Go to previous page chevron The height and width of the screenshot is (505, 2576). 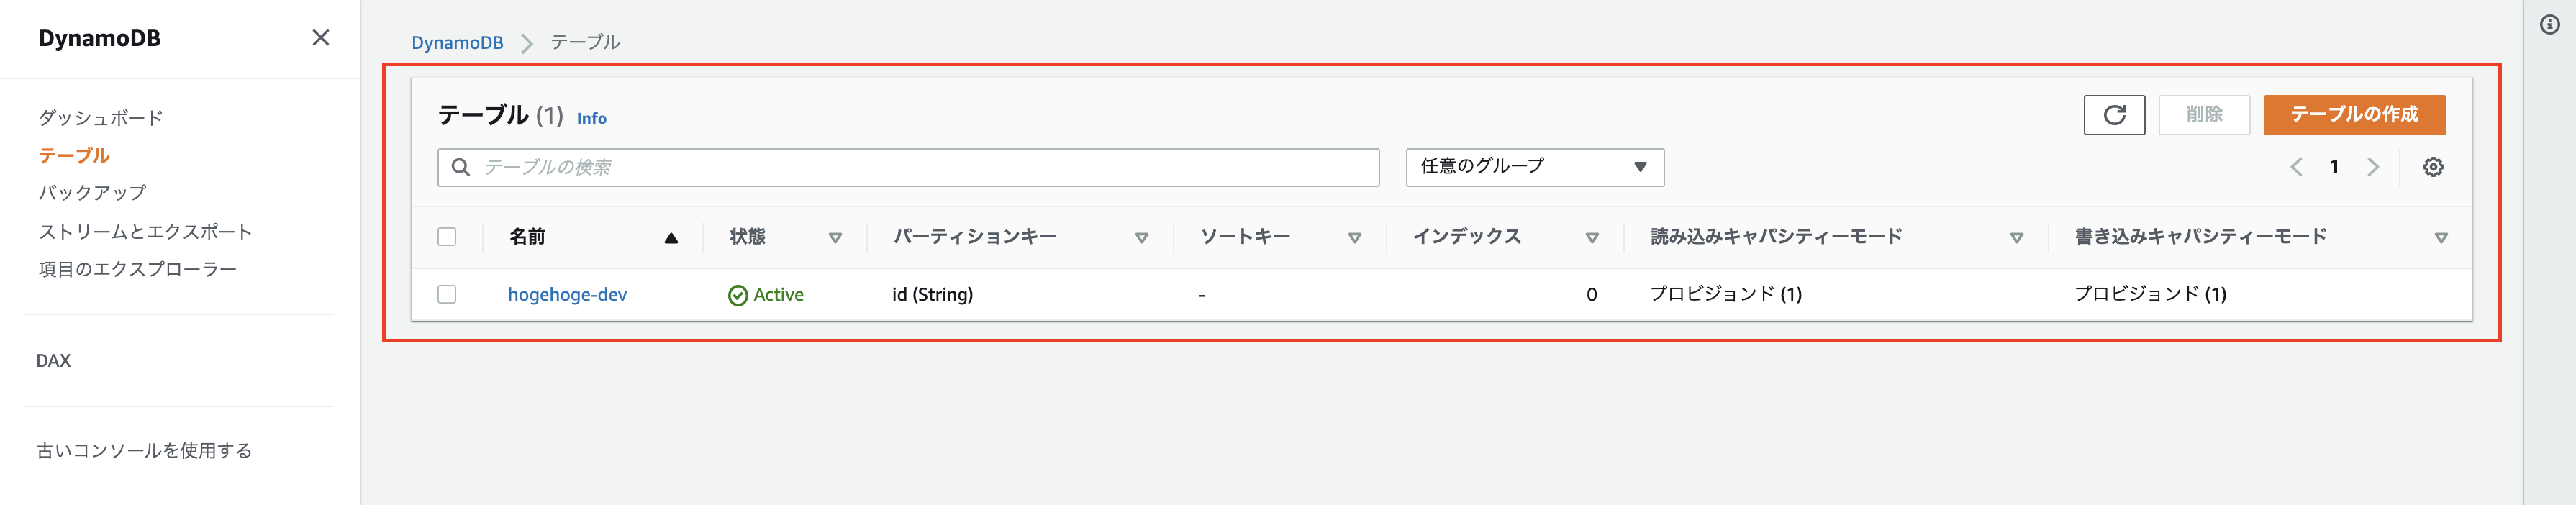point(2296,167)
